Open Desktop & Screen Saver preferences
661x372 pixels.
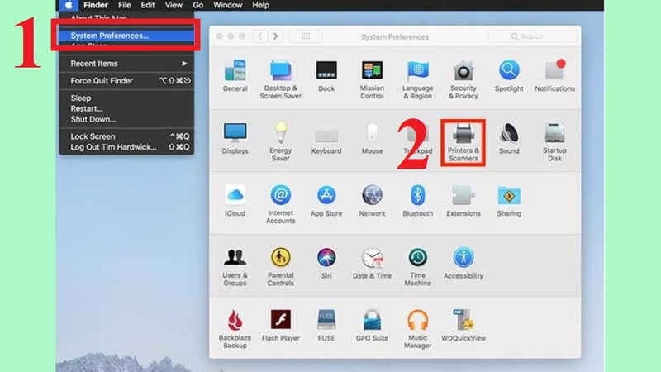tap(280, 79)
